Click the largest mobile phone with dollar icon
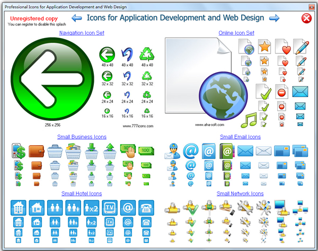Image resolution: width=318 pixels, height=251 pixels. 19,151
